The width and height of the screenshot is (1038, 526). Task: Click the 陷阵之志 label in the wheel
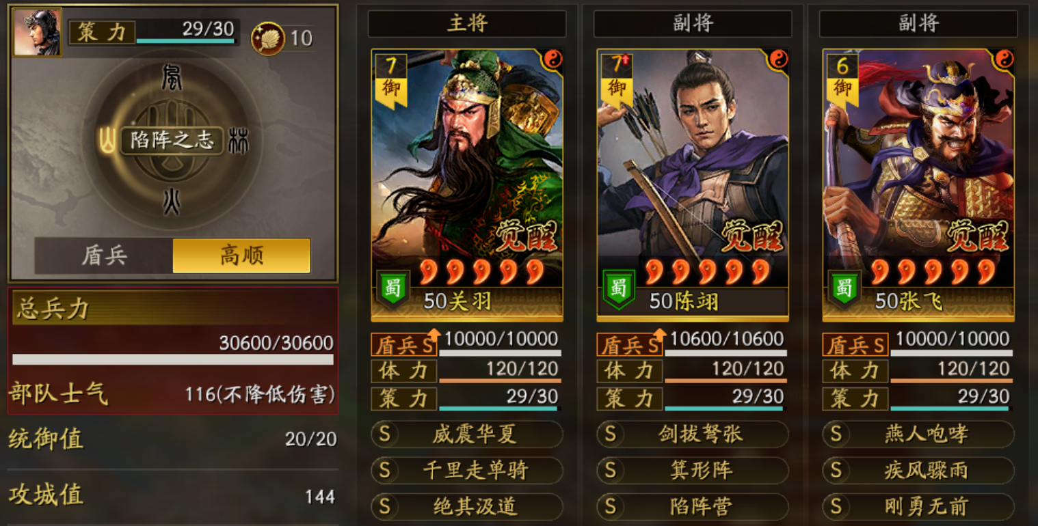(x=172, y=141)
